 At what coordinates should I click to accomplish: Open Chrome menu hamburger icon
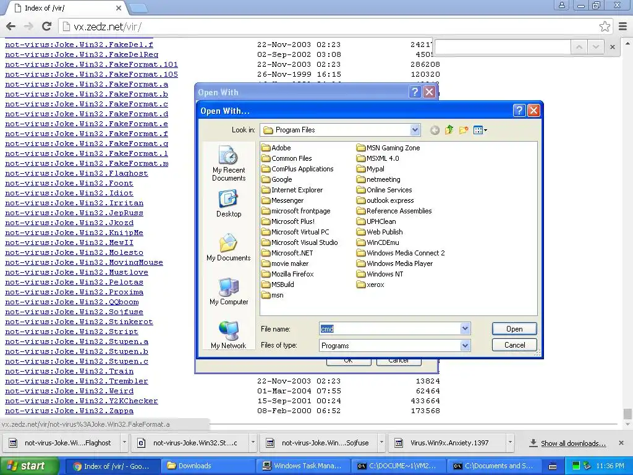pos(623,27)
